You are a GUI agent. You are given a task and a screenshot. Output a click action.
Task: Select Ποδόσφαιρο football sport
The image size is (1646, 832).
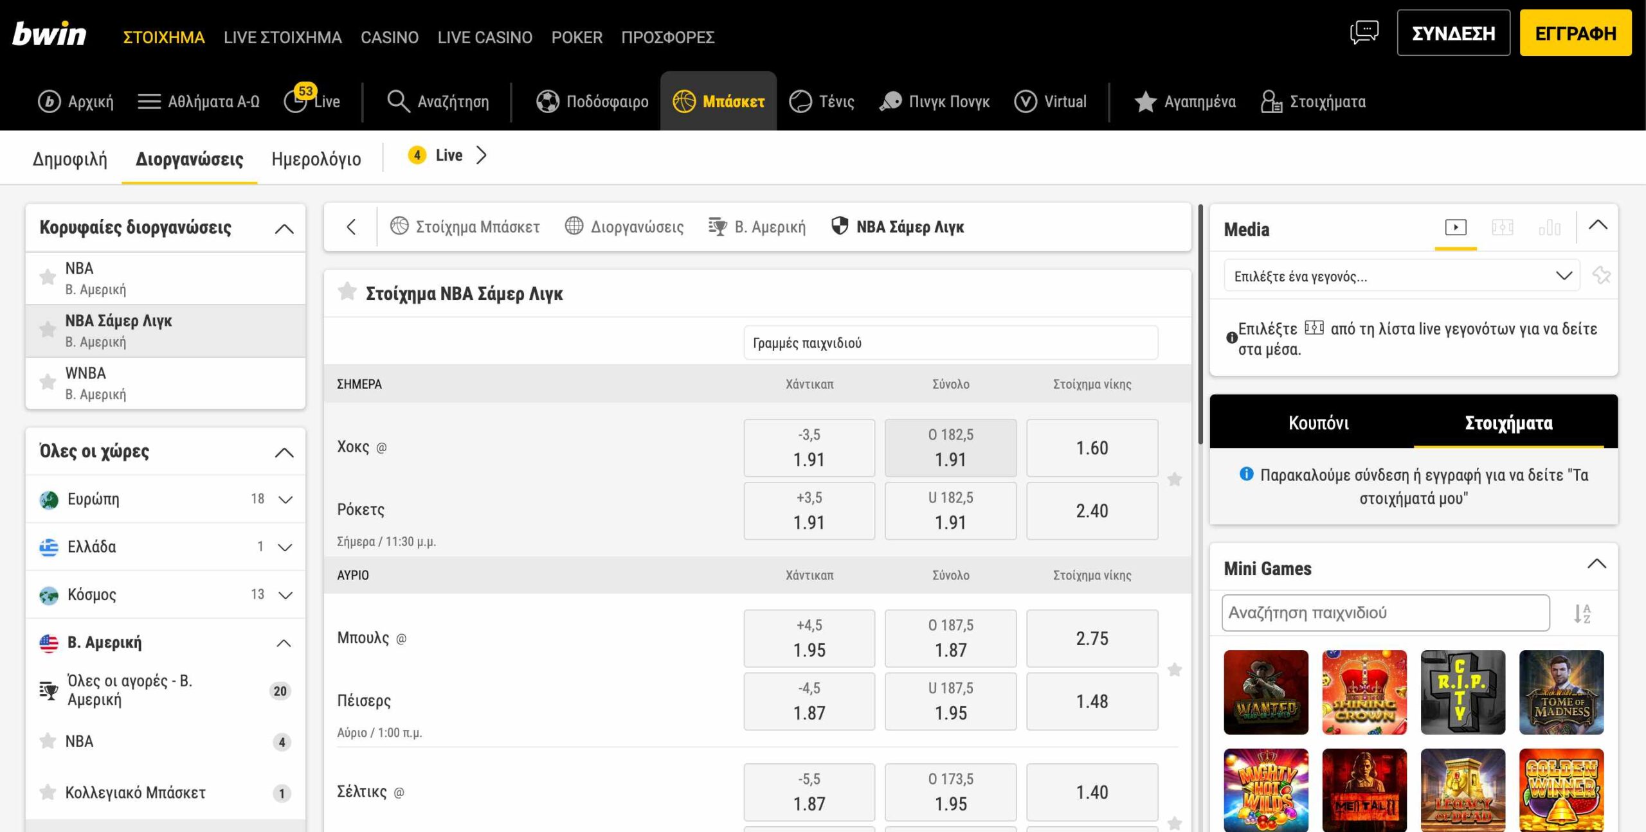[x=592, y=102]
